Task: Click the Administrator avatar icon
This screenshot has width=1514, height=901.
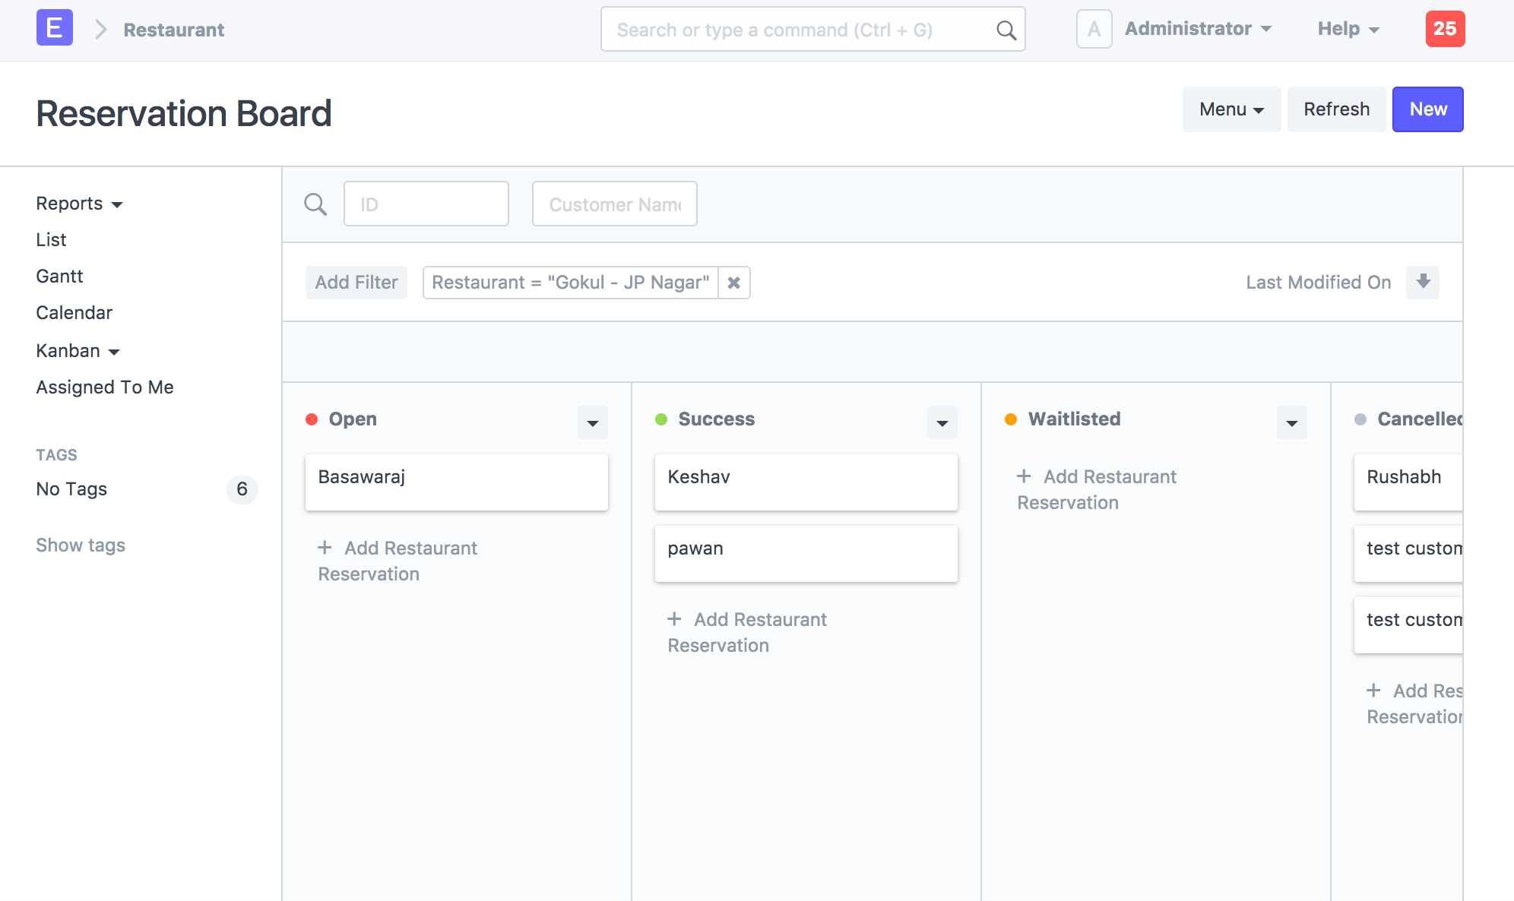Action: tap(1094, 29)
